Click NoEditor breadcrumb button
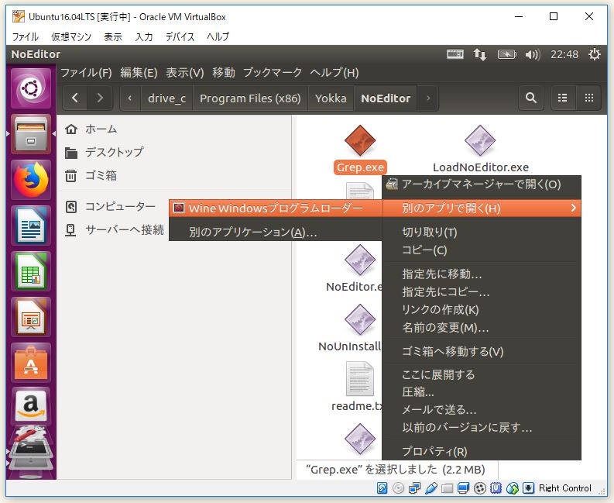This screenshot has width=614, height=503. (386, 98)
